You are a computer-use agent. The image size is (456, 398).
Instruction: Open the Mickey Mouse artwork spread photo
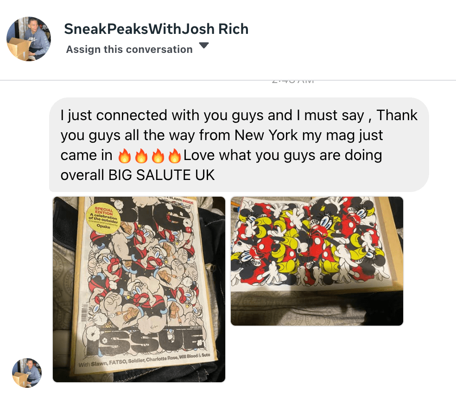pos(317,261)
